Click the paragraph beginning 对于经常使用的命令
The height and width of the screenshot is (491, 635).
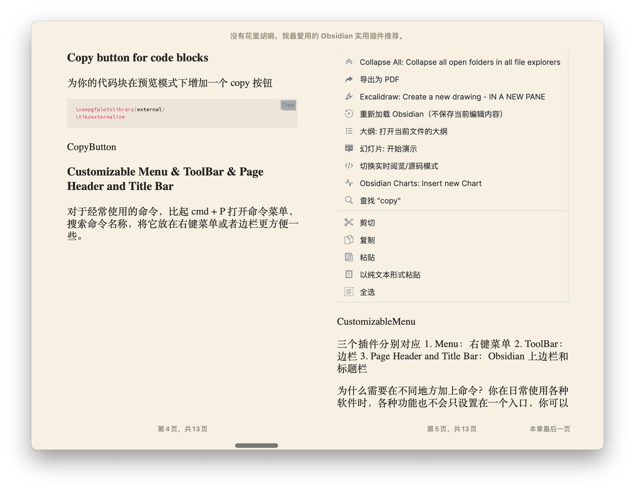click(x=183, y=223)
